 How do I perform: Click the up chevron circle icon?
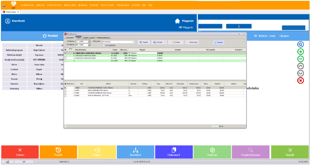point(301,66)
